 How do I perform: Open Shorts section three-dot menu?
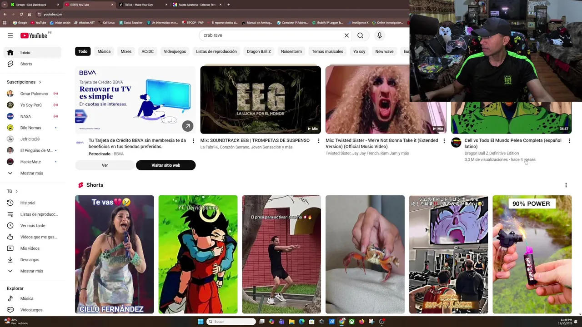coord(566,185)
